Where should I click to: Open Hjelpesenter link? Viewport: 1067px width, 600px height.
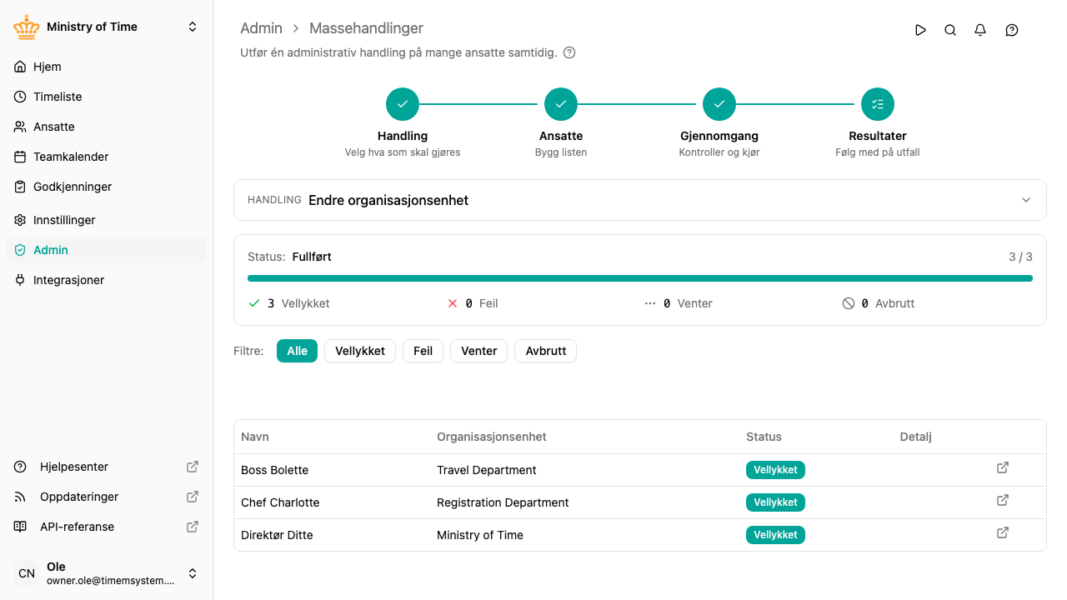(x=106, y=467)
